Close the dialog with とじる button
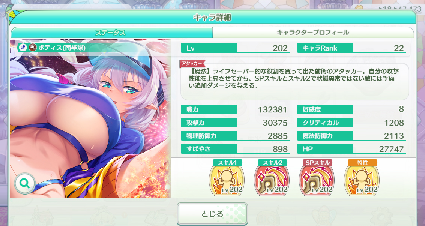Screen dimensions: 425x226 pos(212,214)
